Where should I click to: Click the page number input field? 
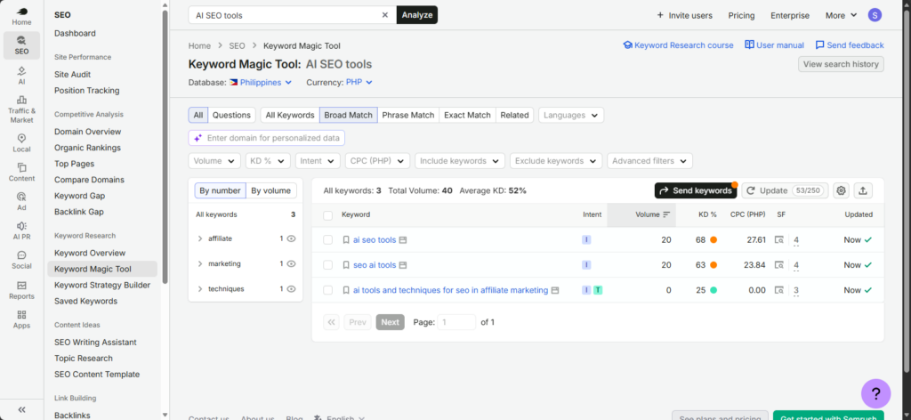(x=456, y=322)
